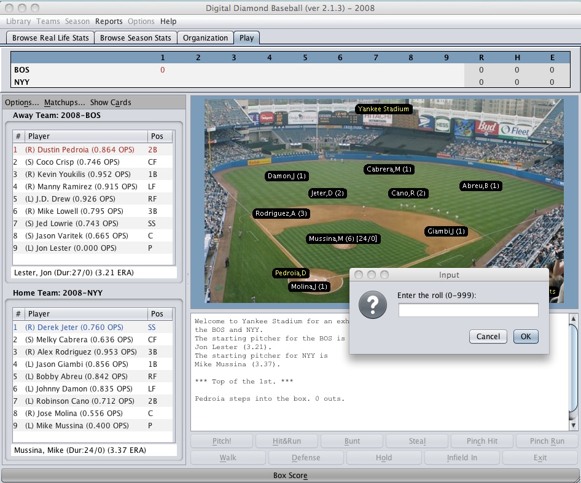Click Mussina,M (6) [24/0] pitcher label

point(343,238)
